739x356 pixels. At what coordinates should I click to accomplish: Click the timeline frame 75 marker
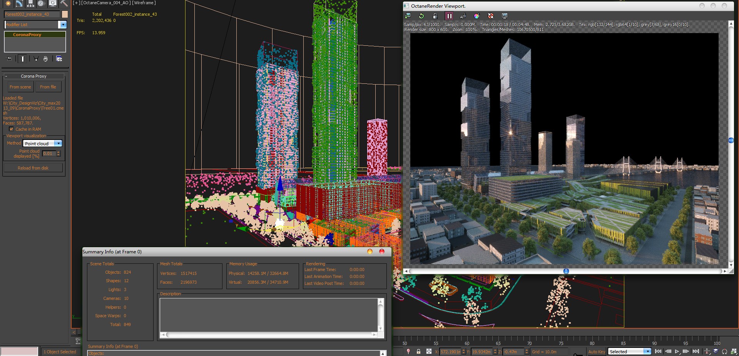(561, 343)
